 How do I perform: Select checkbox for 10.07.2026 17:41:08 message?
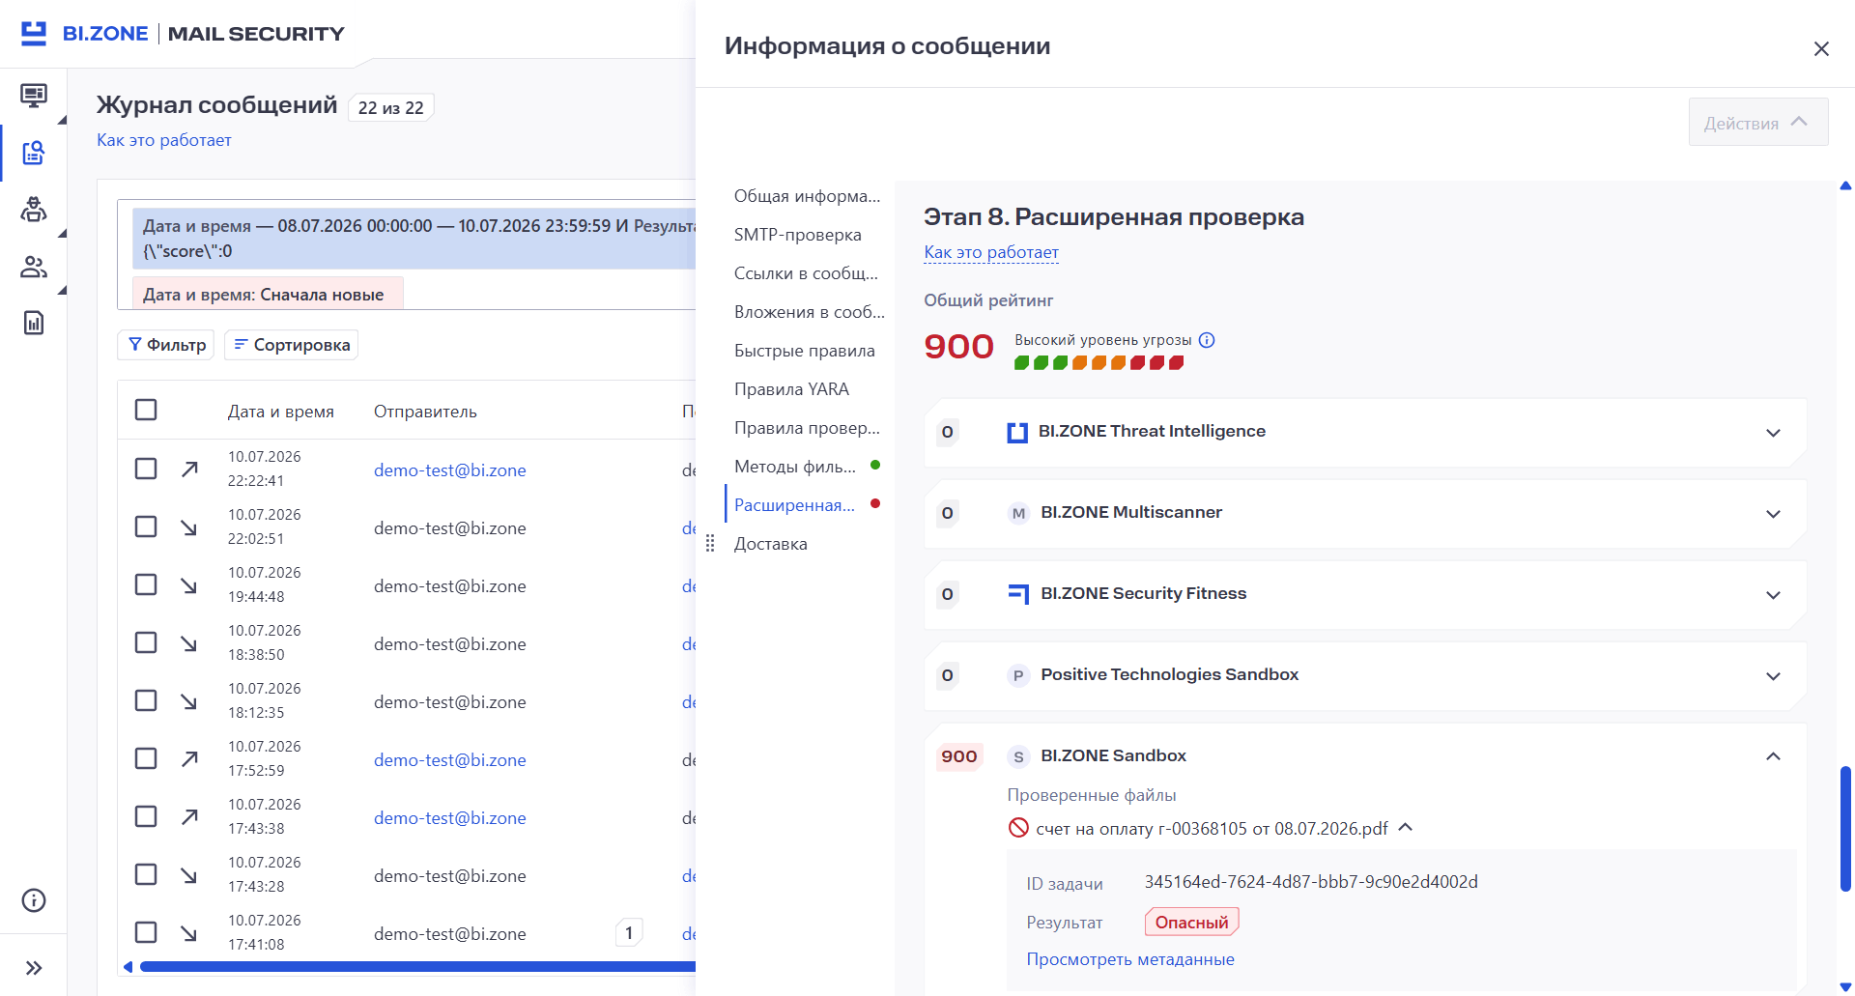(146, 932)
